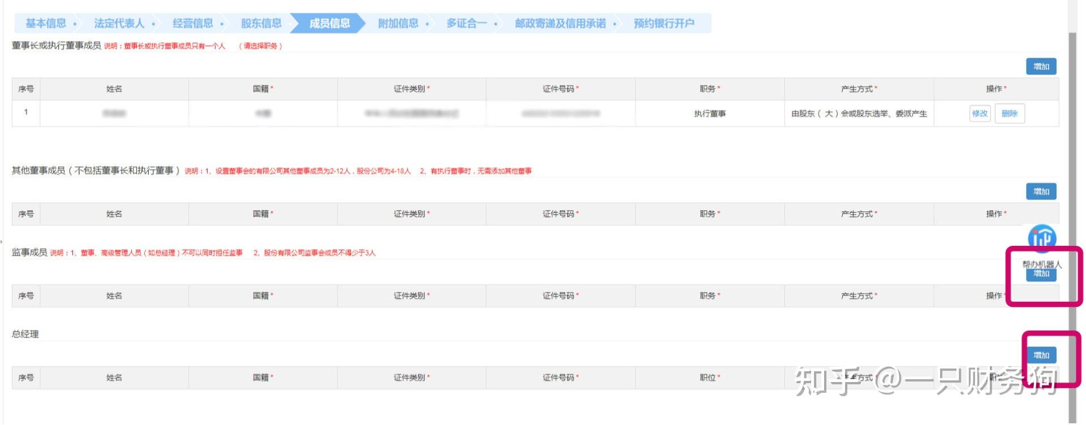Go to the 附加信息 step tab
The image size is (1086, 425).
point(398,23)
